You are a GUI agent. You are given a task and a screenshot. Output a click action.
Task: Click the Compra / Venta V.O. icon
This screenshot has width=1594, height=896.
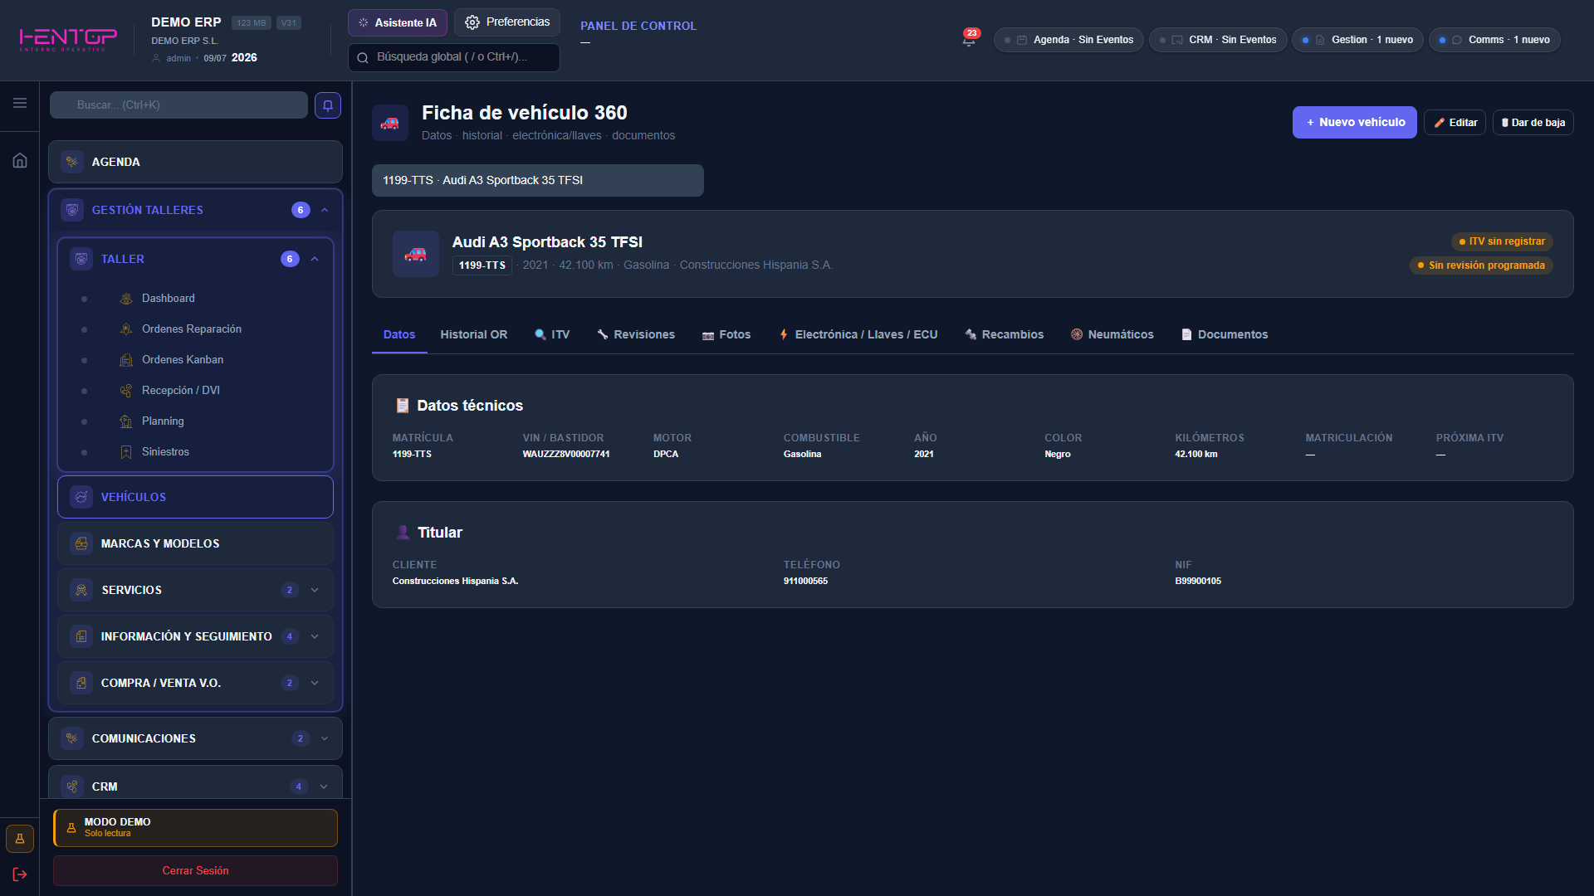coord(81,683)
